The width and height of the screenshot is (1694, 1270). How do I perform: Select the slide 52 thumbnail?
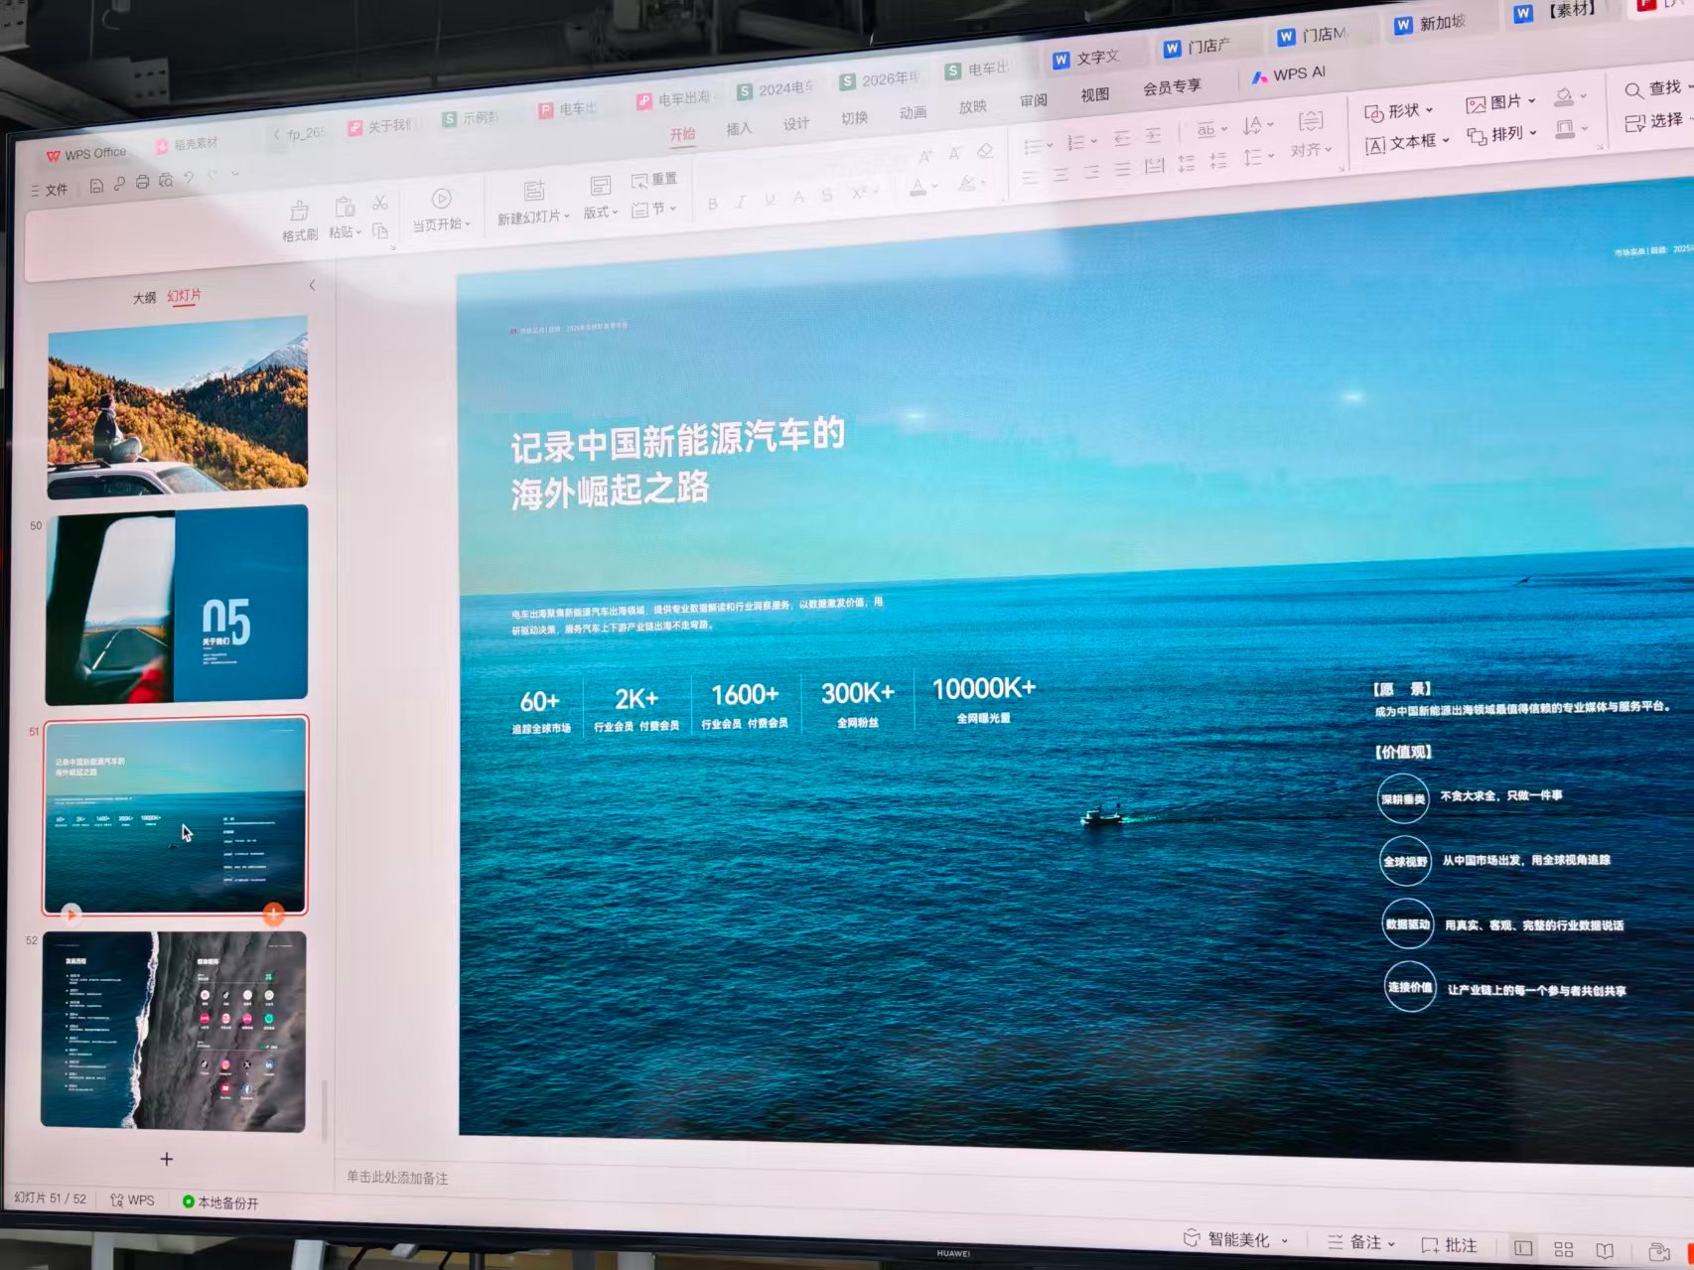(174, 1031)
